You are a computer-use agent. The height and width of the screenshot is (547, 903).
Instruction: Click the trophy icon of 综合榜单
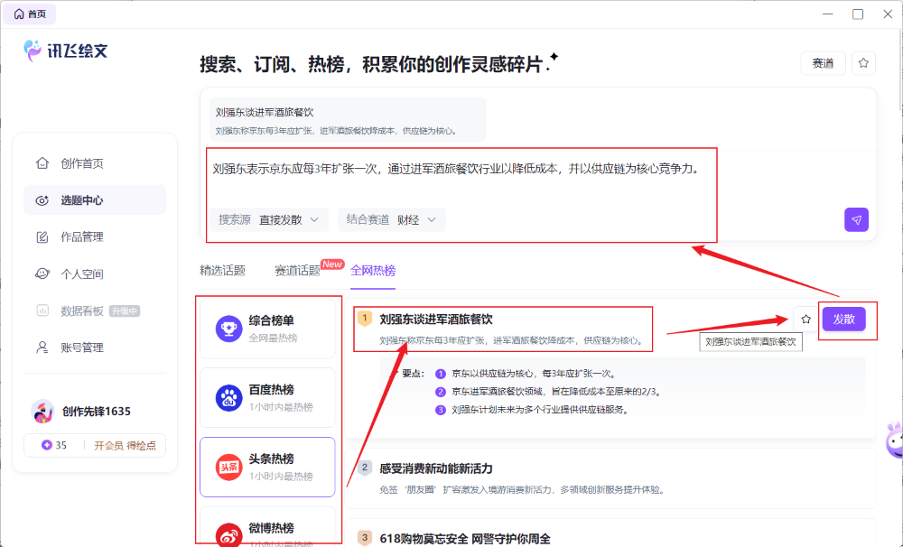tap(228, 329)
